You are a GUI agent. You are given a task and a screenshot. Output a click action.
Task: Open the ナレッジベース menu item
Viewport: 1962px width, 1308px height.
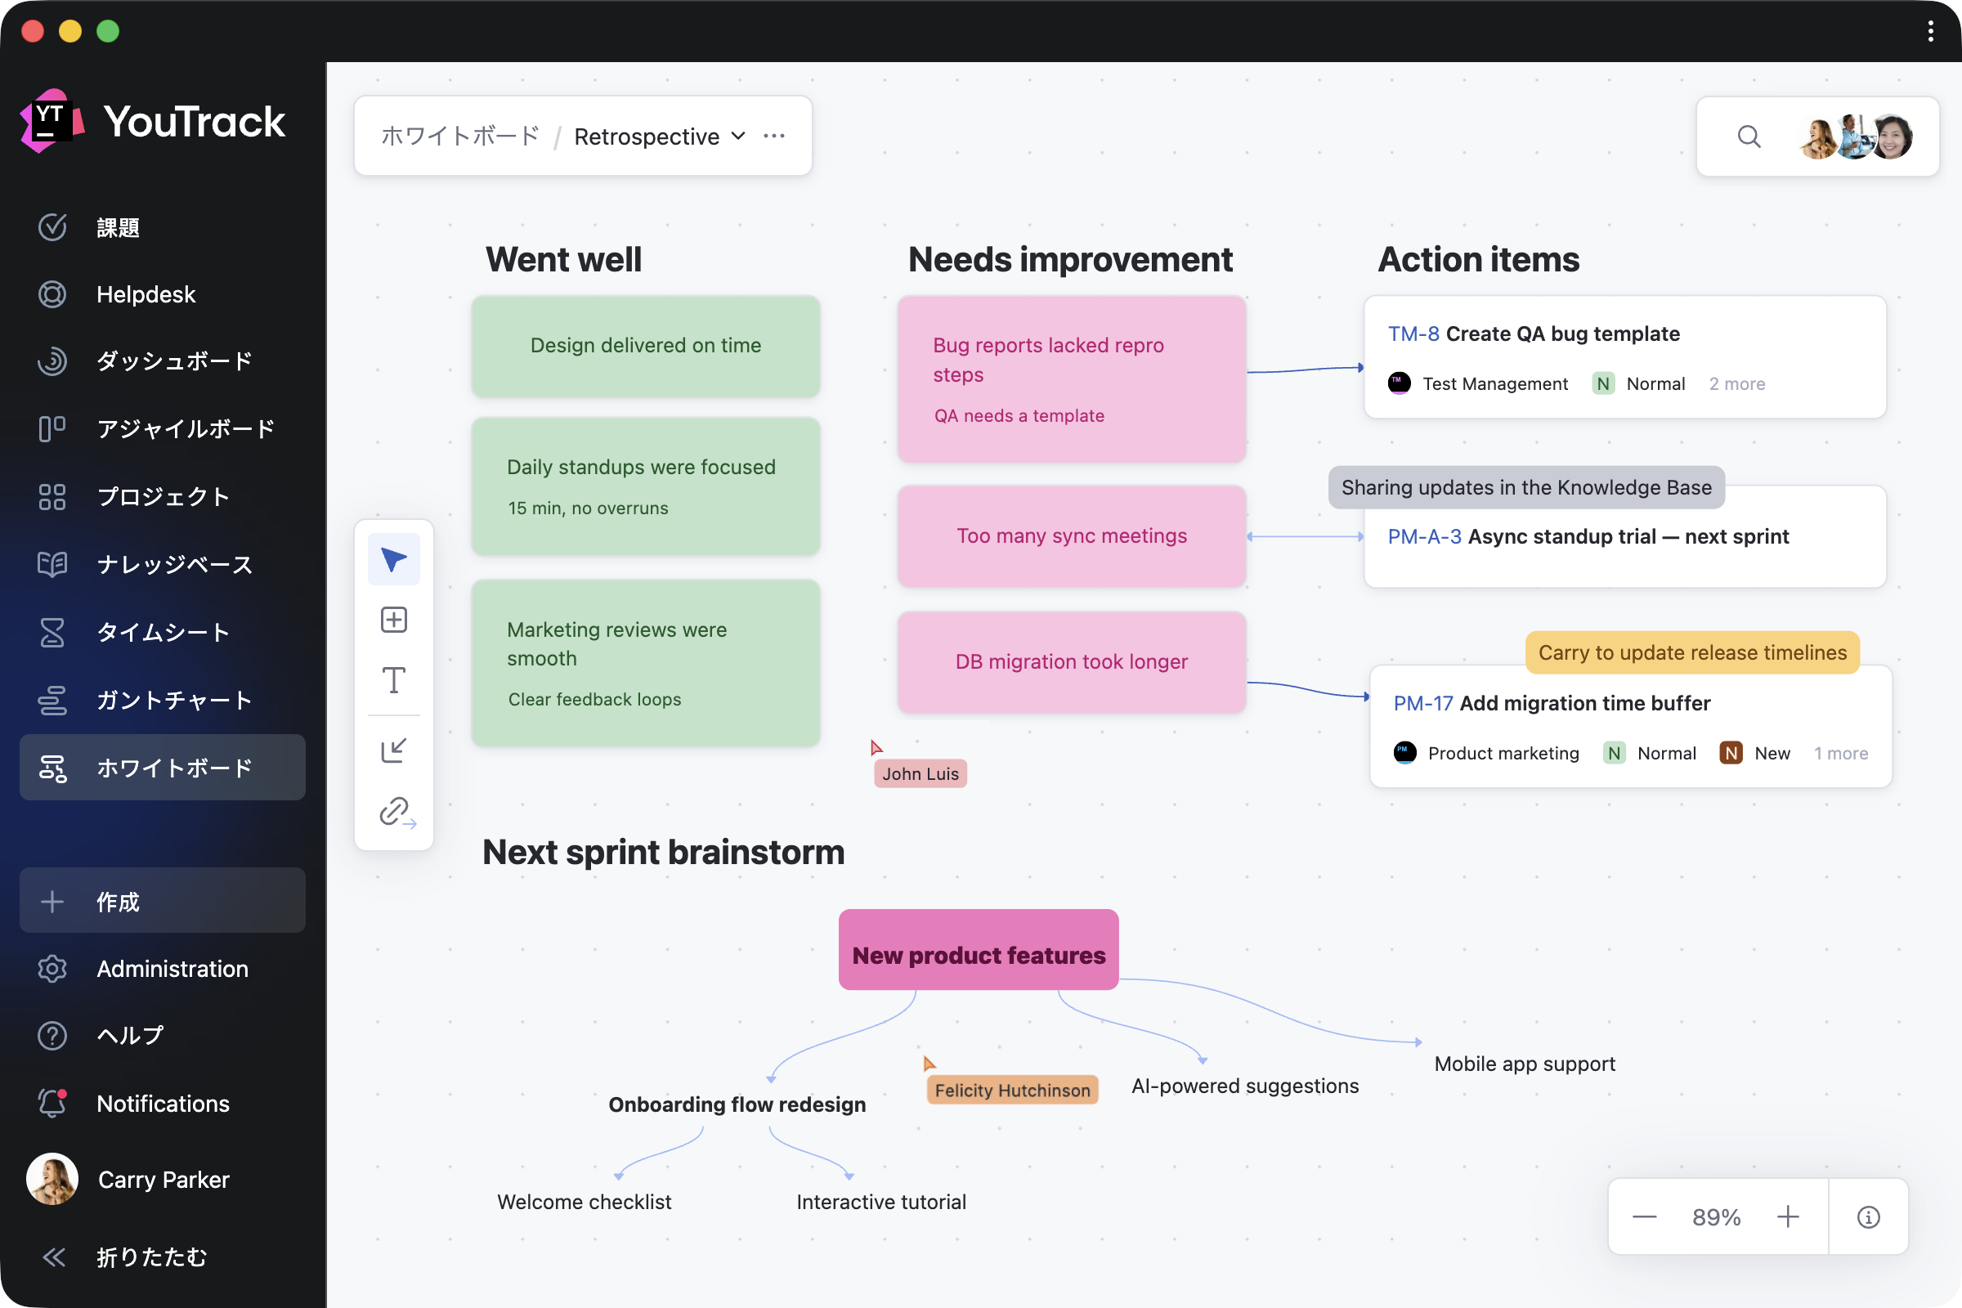pyautogui.click(x=173, y=565)
